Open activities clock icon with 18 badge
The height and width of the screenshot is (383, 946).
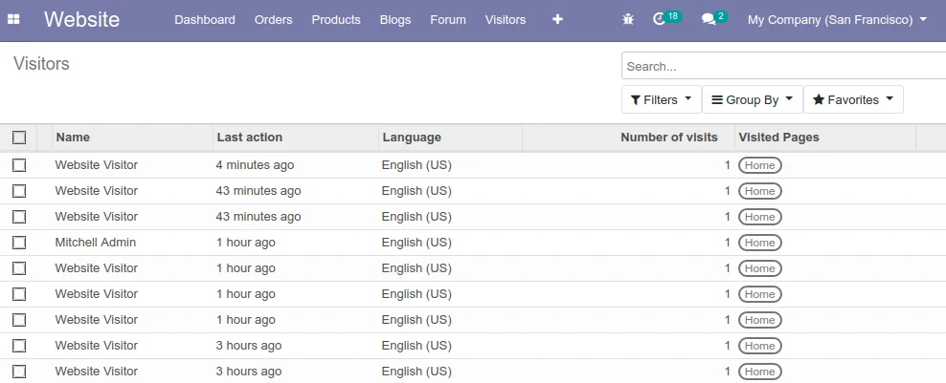coord(667,18)
